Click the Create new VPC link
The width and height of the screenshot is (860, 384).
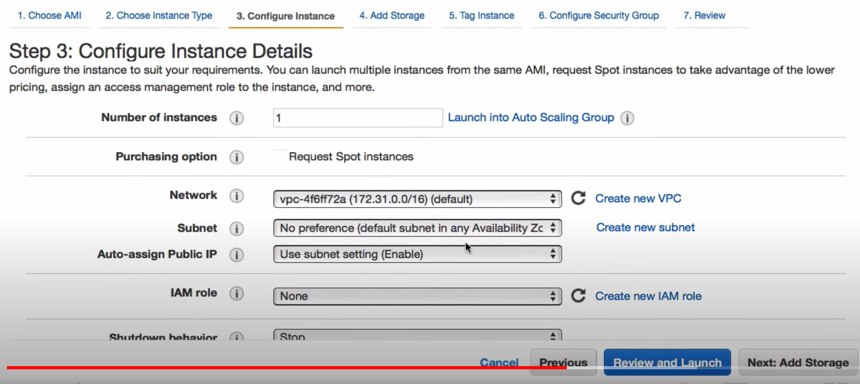[638, 198]
